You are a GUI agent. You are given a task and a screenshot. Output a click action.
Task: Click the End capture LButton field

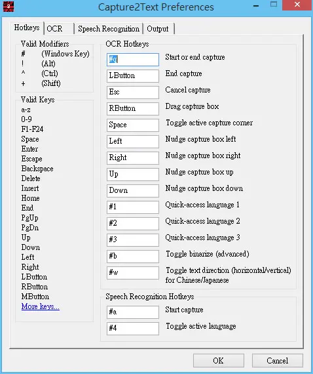point(133,76)
